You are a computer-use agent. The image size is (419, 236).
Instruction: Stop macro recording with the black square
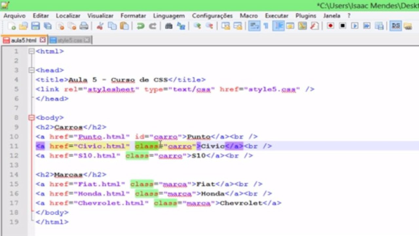342,26
